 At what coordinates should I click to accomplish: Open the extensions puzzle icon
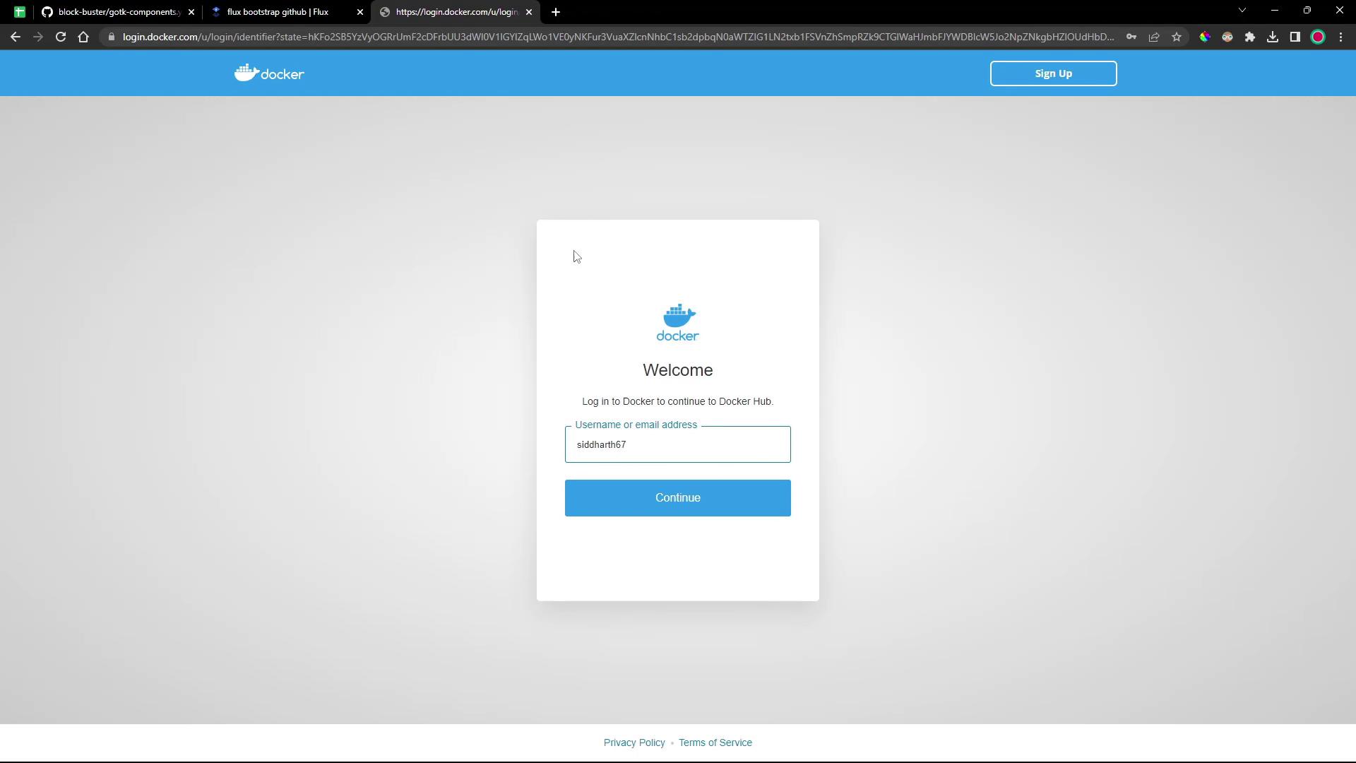pos(1250,37)
